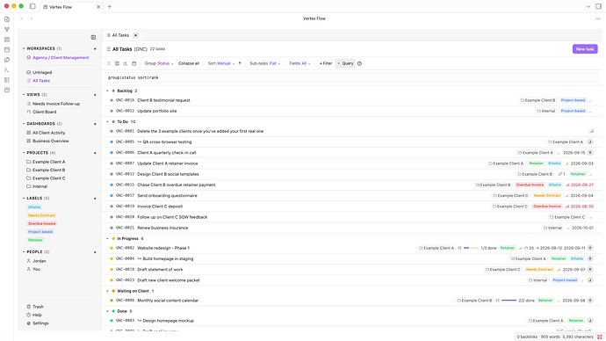
Task: Collapse the To Do group
Action: (107, 122)
